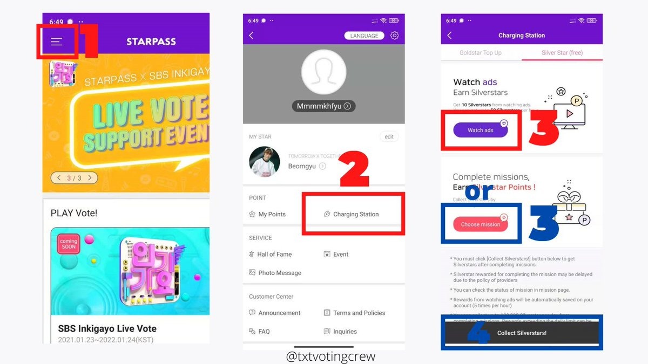Tap Collect Silverstars! button
The image size is (648, 364).
pyautogui.click(x=522, y=333)
